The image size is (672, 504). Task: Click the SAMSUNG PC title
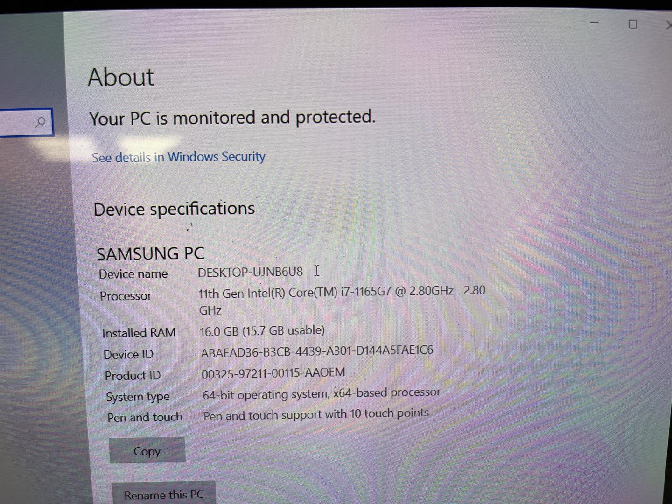pos(150,254)
